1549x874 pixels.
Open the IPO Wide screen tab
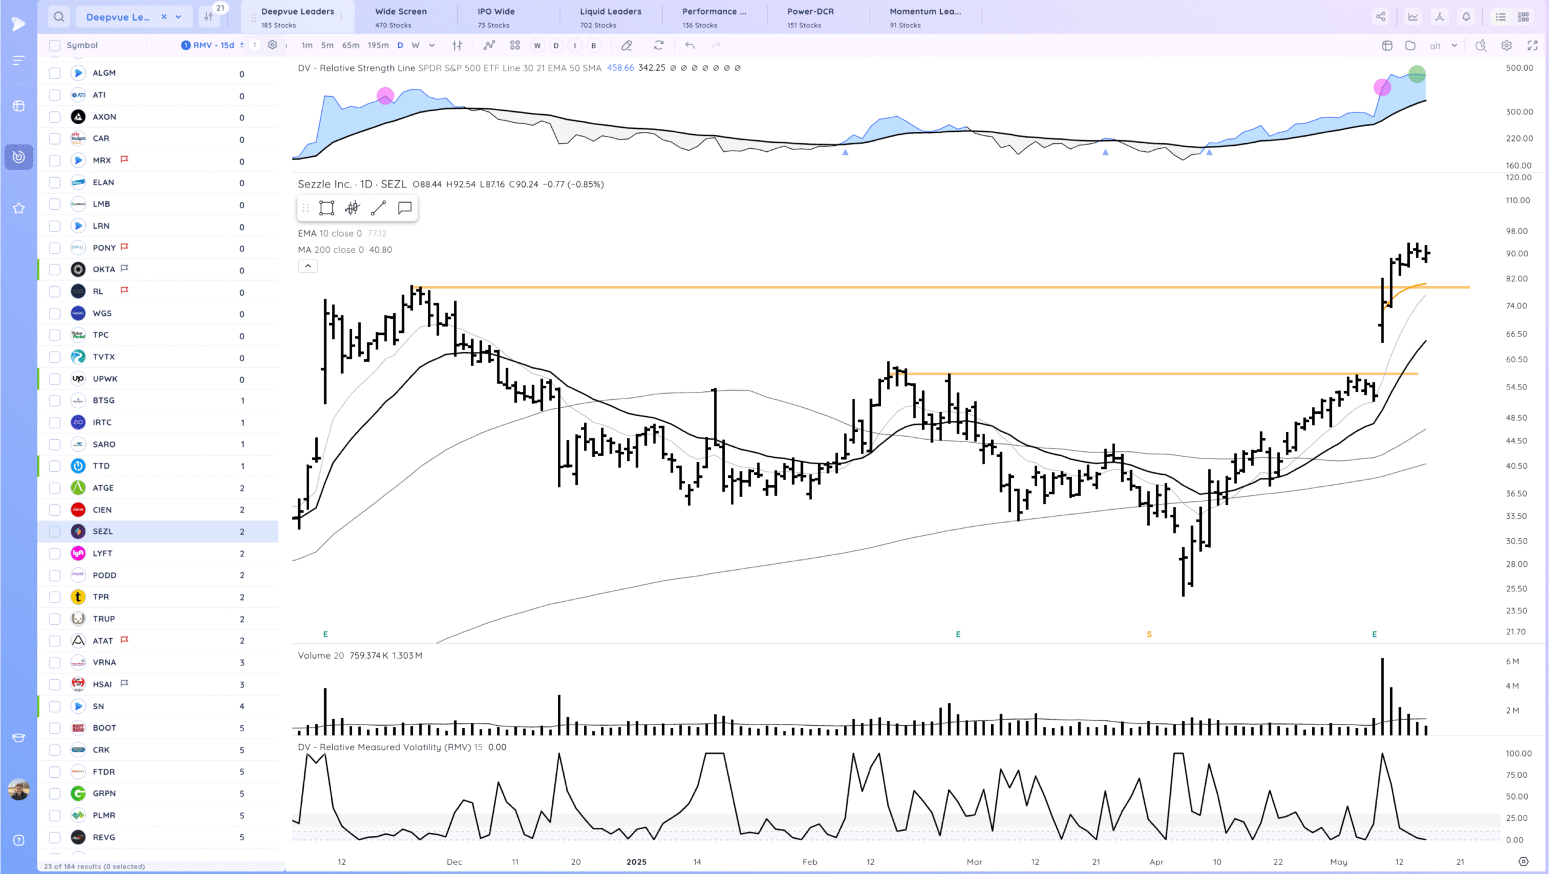click(x=496, y=17)
